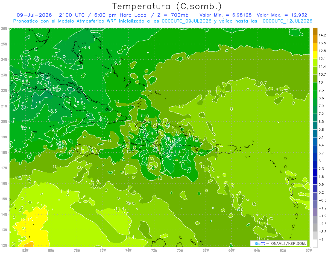The width and height of the screenshot is (328, 254).
Task: Click the dark blue swatch between 0.9 and 1.6
Action: click(x=315, y=180)
